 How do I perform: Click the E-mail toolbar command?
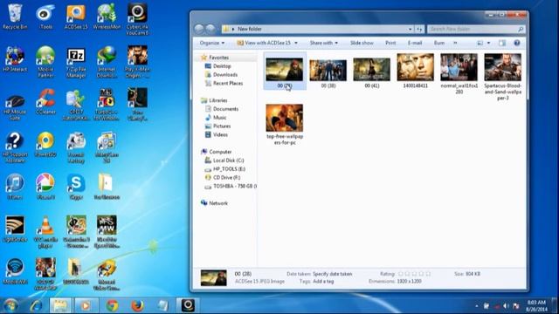415,43
